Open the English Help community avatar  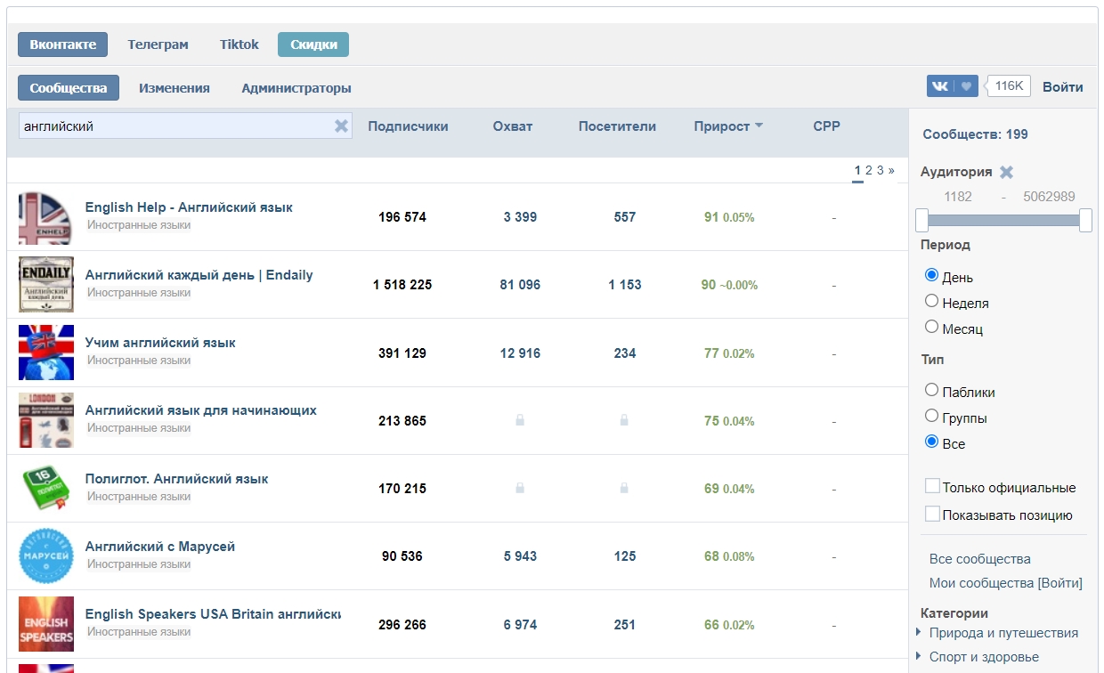pyautogui.click(x=46, y=217)
